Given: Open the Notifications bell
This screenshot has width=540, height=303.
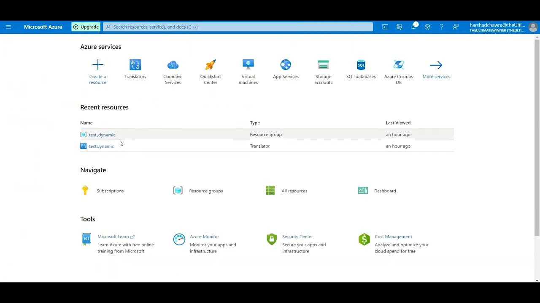Looking at the screenshot, I should click(413, 27).
